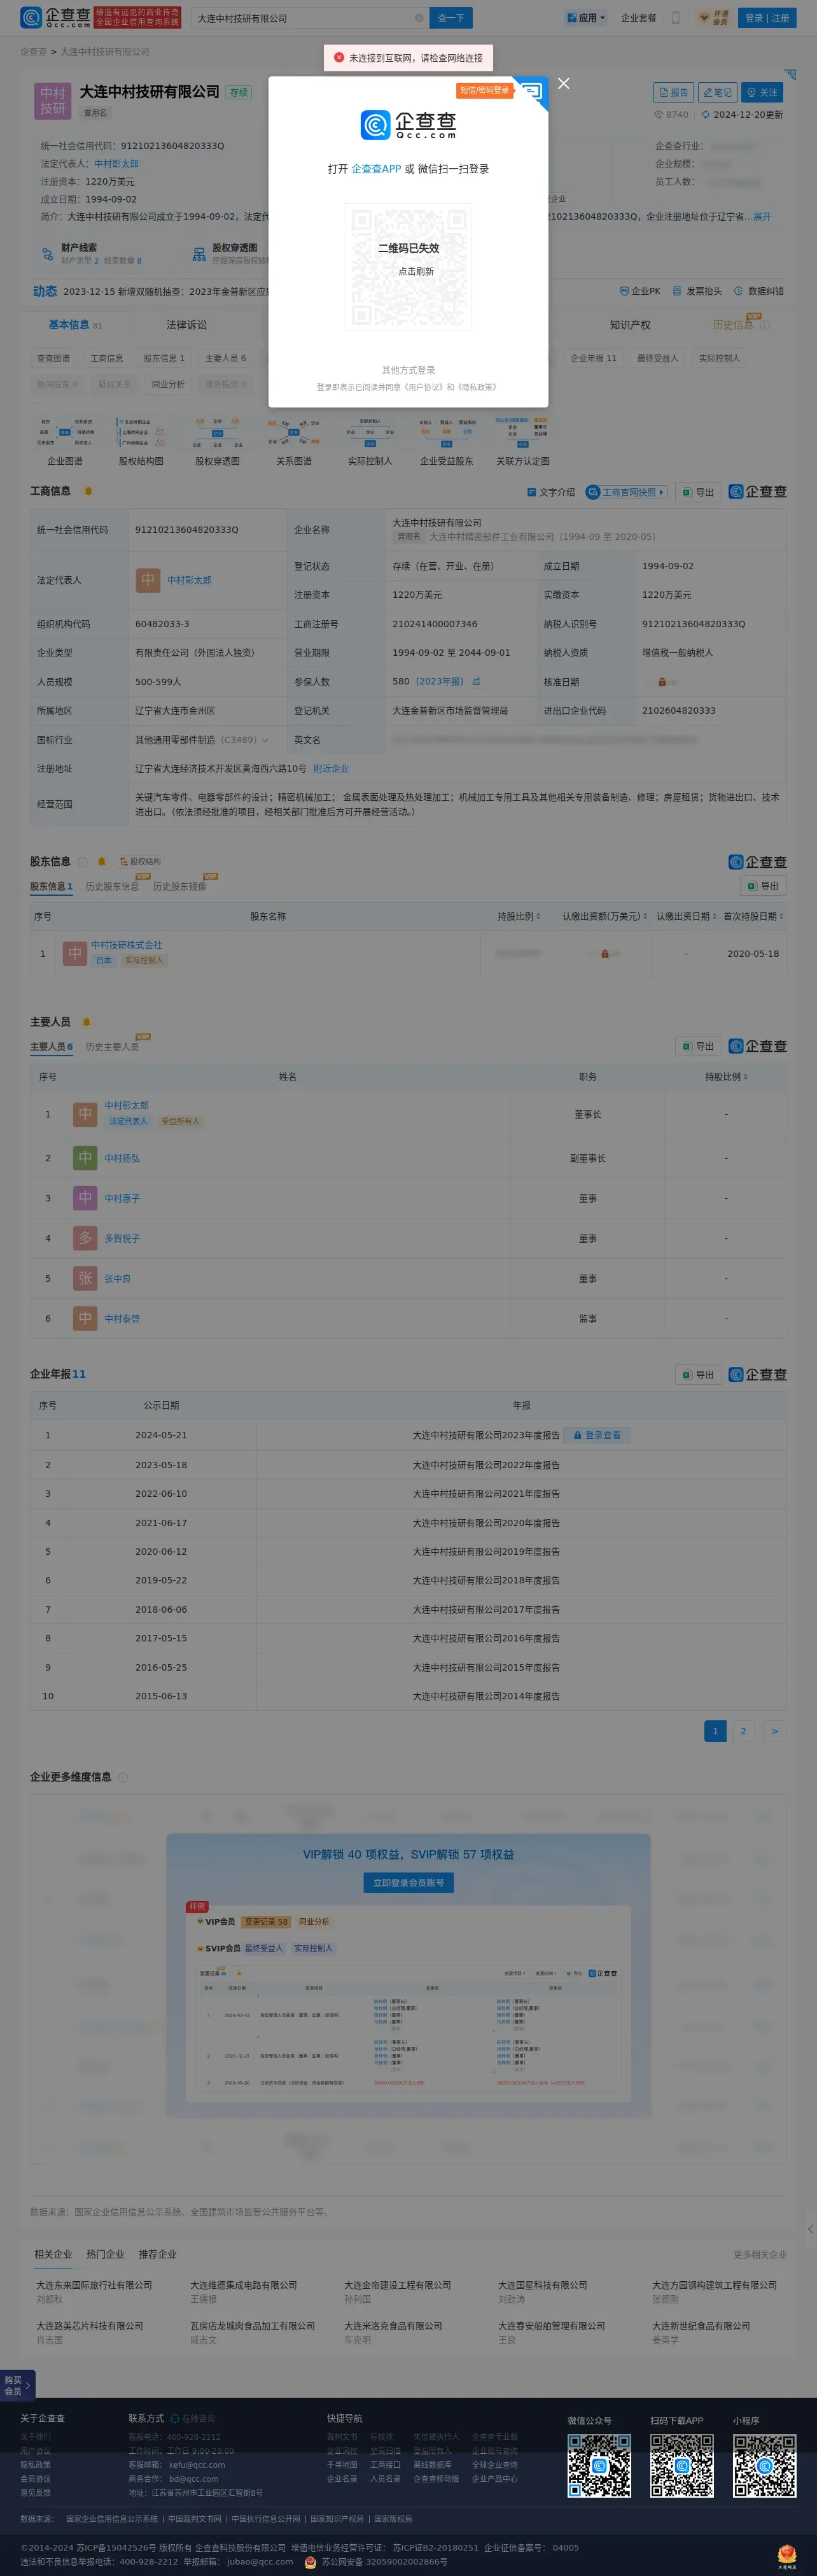Viewport: 817px width, 2576px height.
Task: Open the 隐私政策 link in login dialog
Action: pyautogui.click(x=476, y=387)
